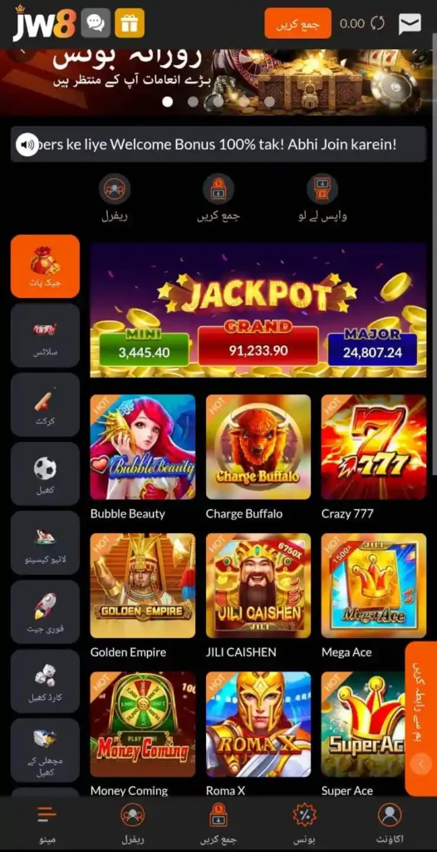The width and height of the screenshot is (437, 852).
Task: Open the mail envelope icon
Action: (410, 23)
